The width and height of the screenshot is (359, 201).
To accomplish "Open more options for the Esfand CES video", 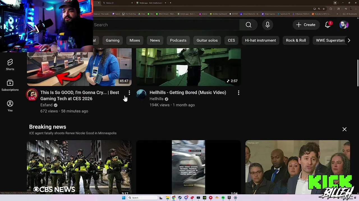I will point(129,93).
